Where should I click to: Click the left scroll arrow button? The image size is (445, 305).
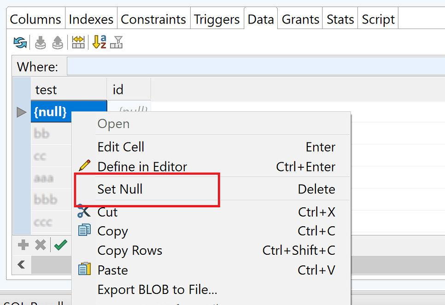(21, 265)
